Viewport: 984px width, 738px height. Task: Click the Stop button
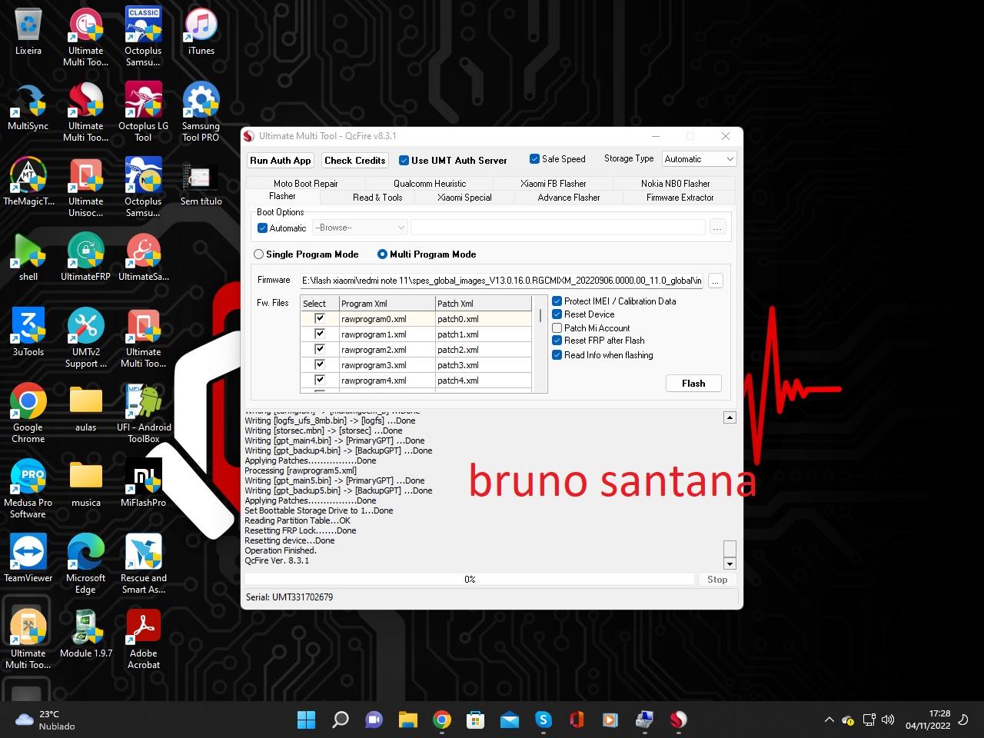point(717,580)
